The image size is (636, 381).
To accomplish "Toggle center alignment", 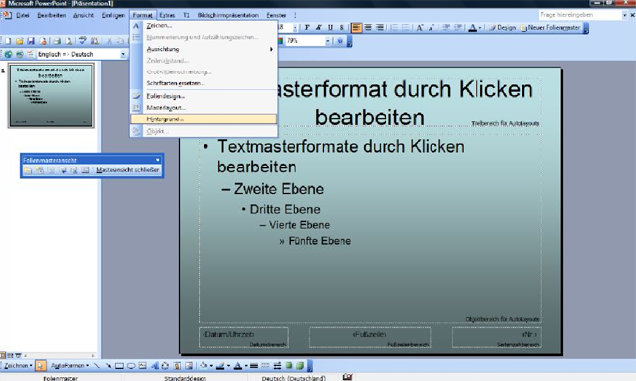I will click(x=368, y=27).
